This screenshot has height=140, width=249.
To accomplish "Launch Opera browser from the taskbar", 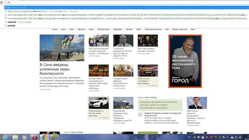I will [35, 137].
